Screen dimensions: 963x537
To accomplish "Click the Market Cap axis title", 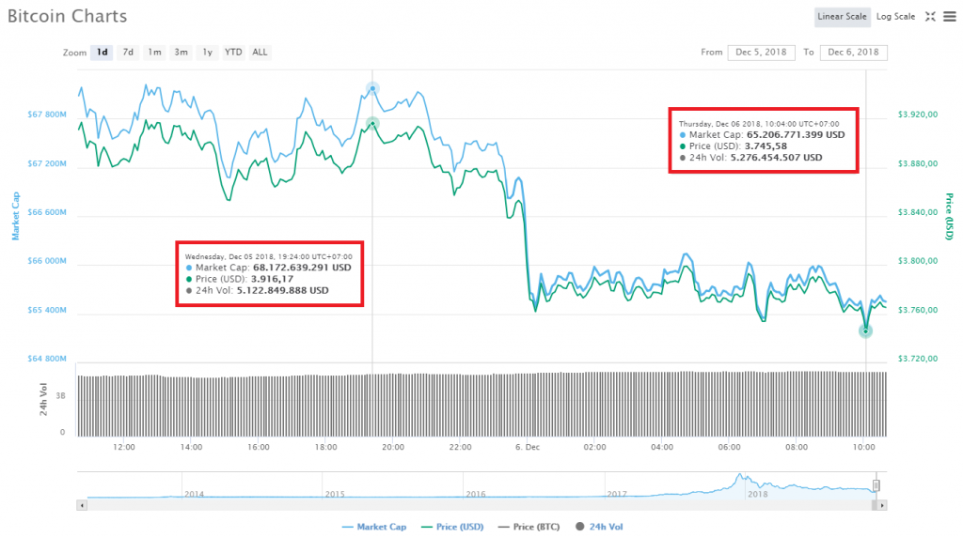I will (16, 216).
